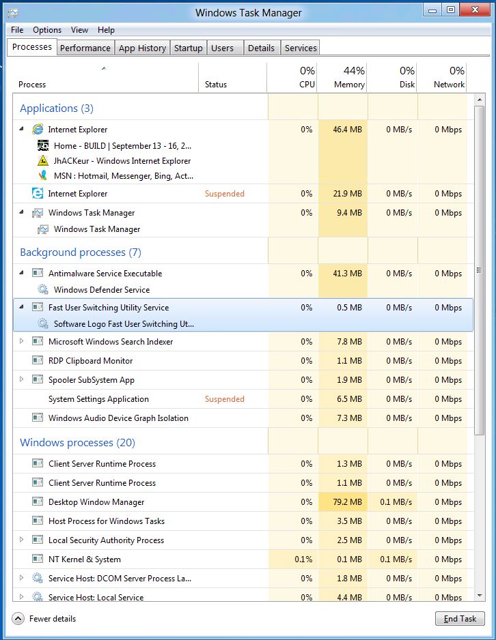Click the RDP Clipboard Monitor icon

pyautogui.click(x=38, y=360)
